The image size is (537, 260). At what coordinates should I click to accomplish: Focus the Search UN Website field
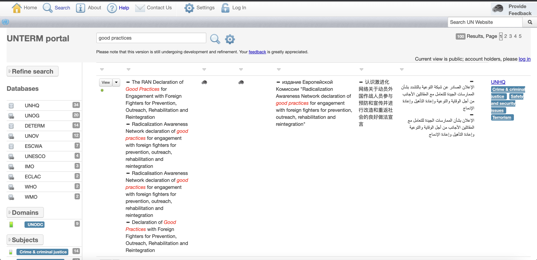[485, 22]
